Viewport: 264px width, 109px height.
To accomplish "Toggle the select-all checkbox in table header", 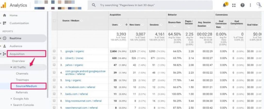I will pos(54,21).
